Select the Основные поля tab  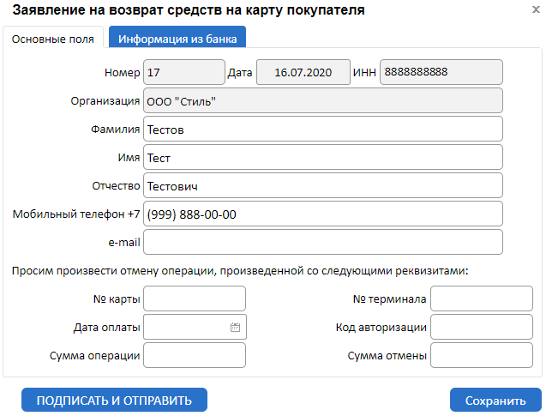(54, 39)
